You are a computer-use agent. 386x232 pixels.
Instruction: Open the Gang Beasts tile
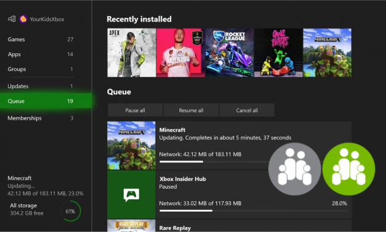click(278, 52)
